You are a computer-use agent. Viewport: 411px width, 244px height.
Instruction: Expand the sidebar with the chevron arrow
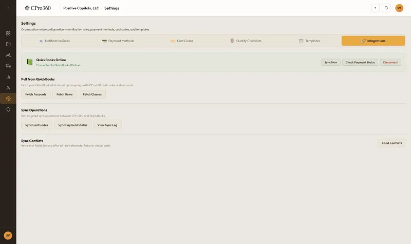(8, 8)
